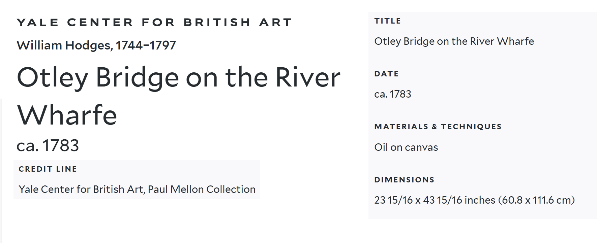
Task: Click the DATE field label
Action: point(386,74)
